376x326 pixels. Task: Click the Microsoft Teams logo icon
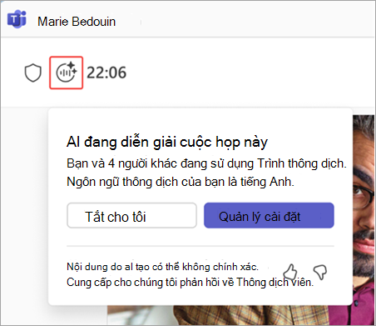pos(17,19)
